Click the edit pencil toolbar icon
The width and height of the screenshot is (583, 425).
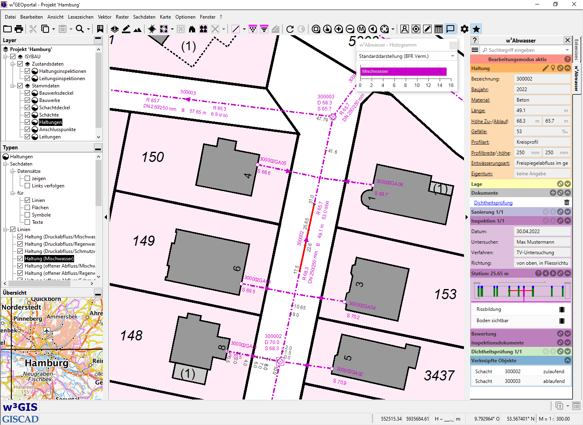427,29
